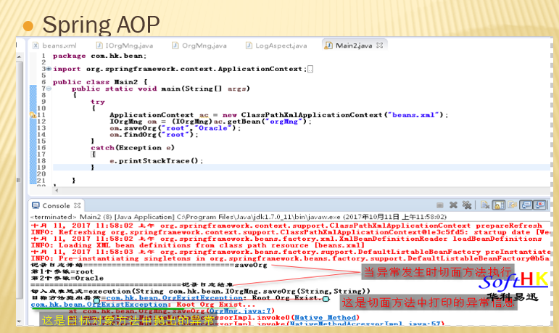Click the Terminate stop icon in Console
This screenshot has width=559, height=333.
440,205
